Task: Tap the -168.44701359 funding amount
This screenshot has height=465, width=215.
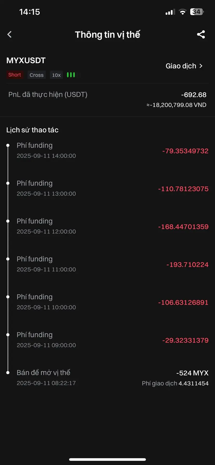Action: click(x=183, y=227)
